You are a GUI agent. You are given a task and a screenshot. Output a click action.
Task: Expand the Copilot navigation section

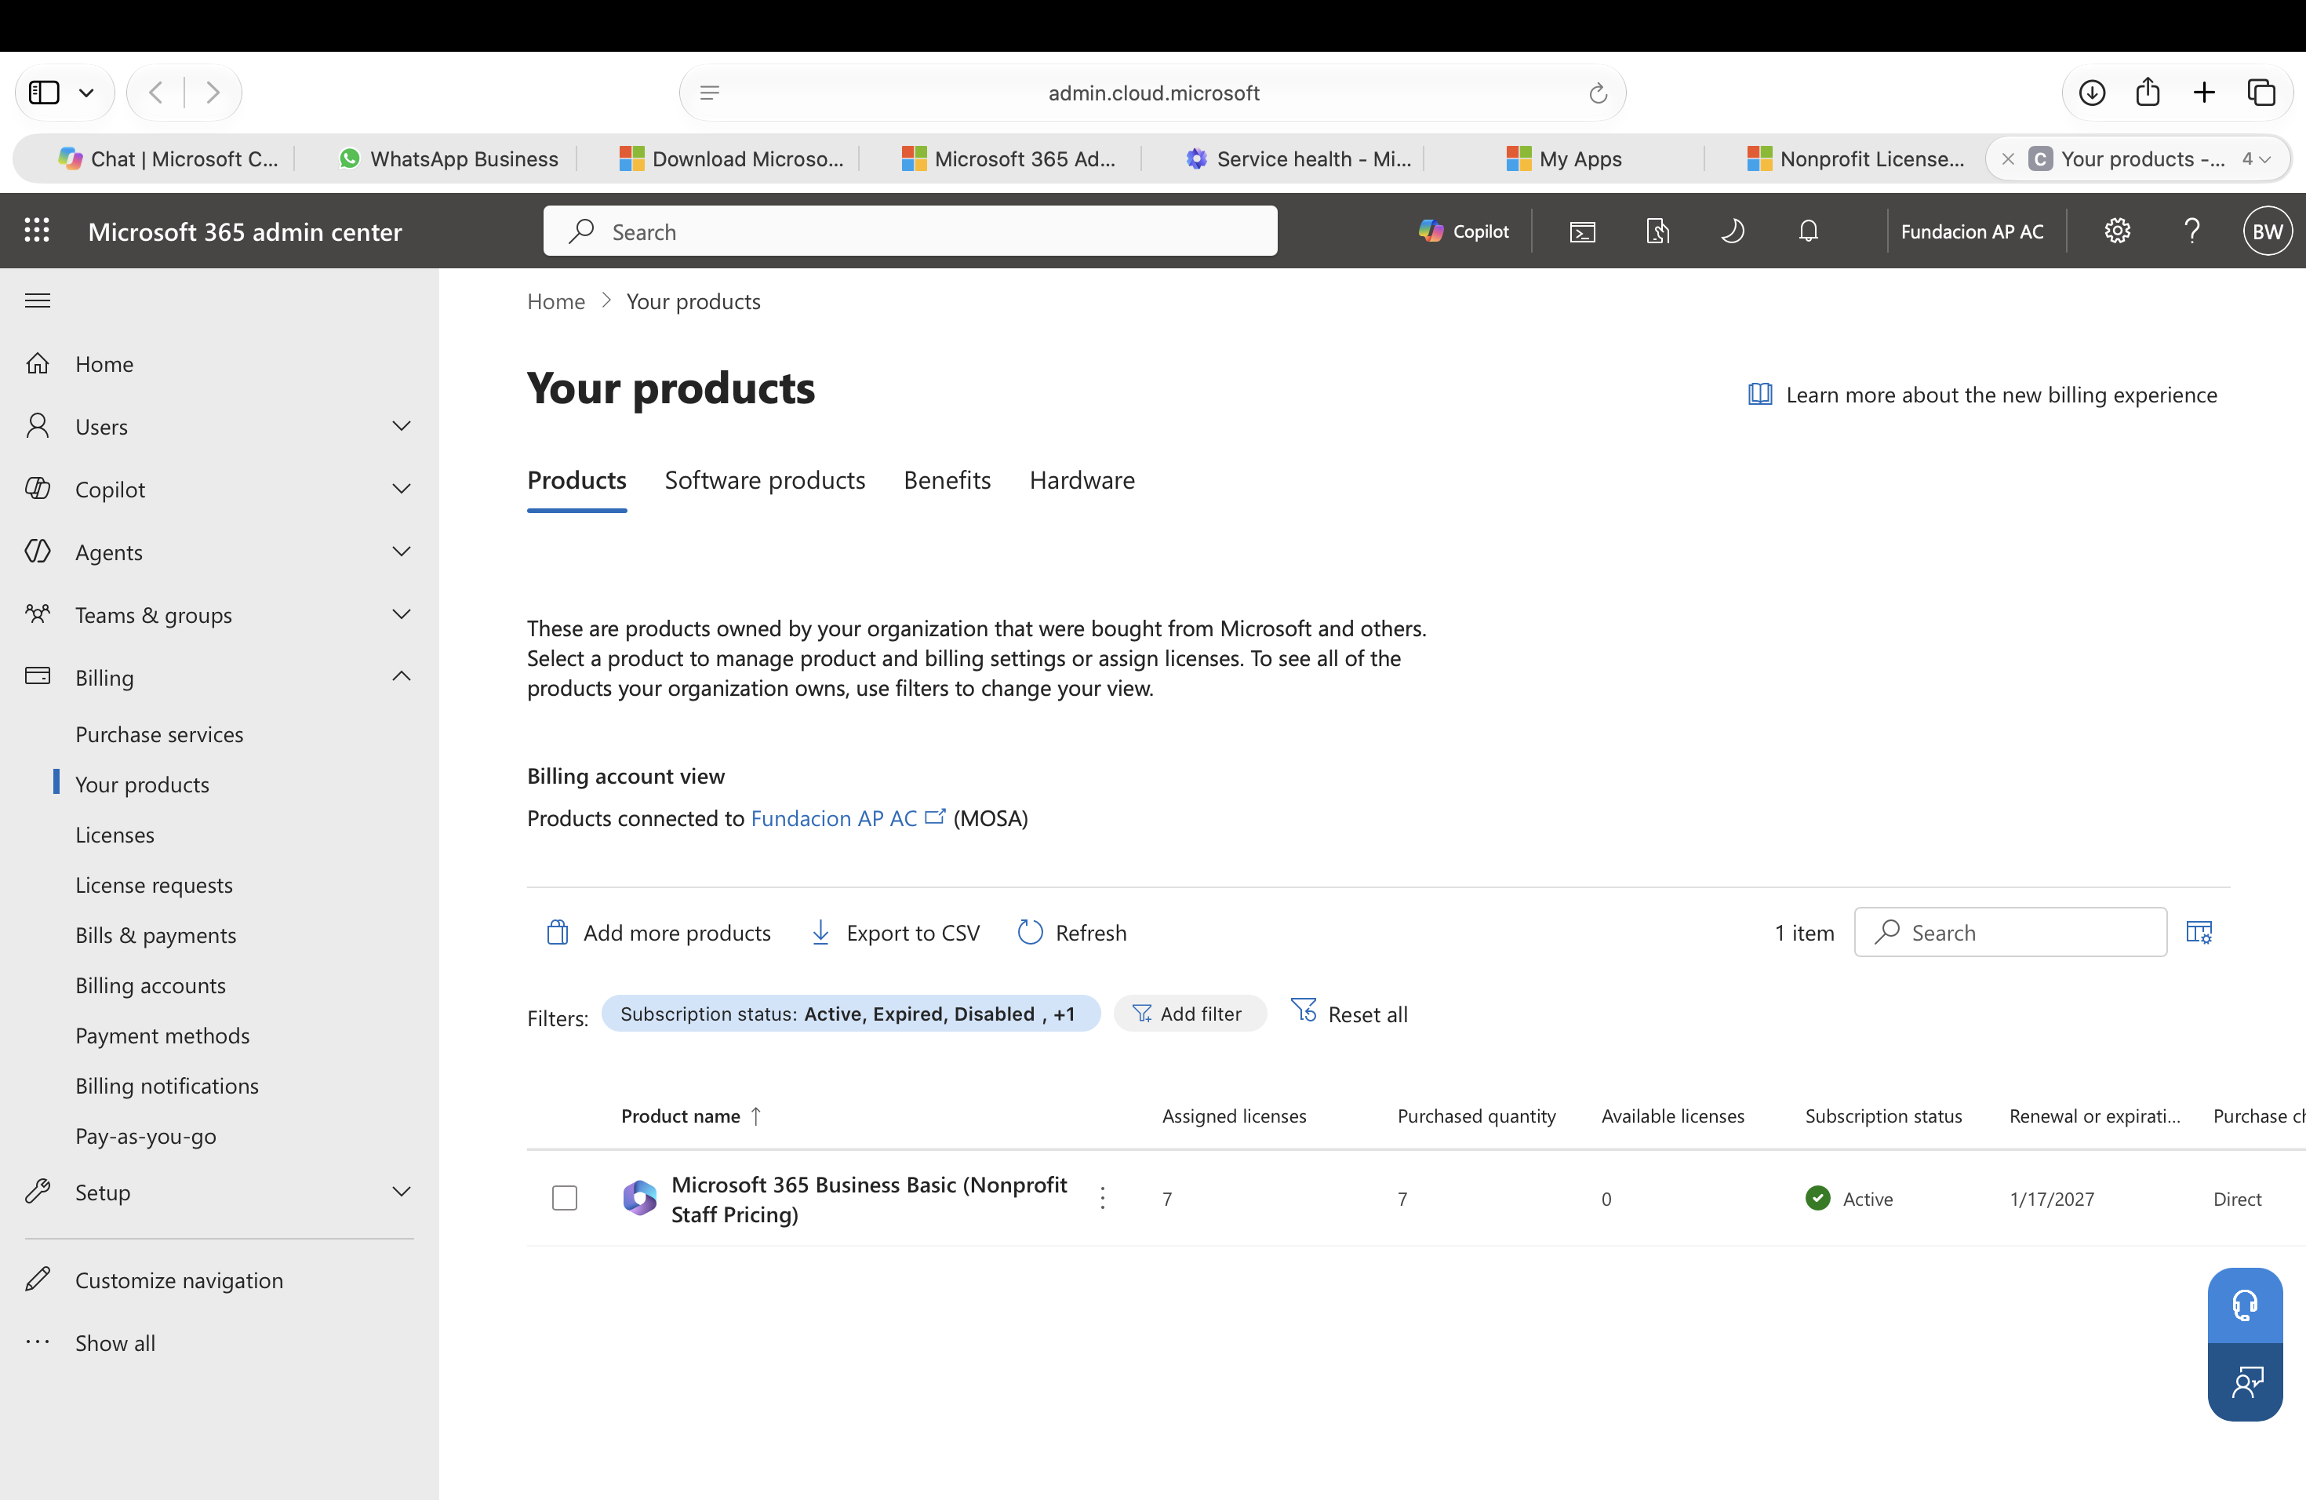[x=401, y=490]
